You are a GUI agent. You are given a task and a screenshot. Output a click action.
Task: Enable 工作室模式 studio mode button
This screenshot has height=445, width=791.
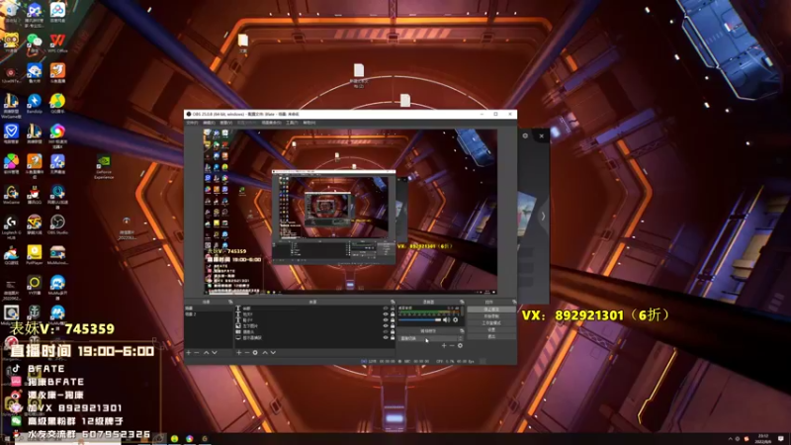coord(491,323)
